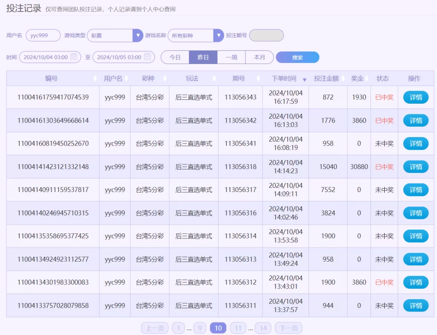
Task: Click 已中奖 status for period 113056343
Action: (385, 97)
